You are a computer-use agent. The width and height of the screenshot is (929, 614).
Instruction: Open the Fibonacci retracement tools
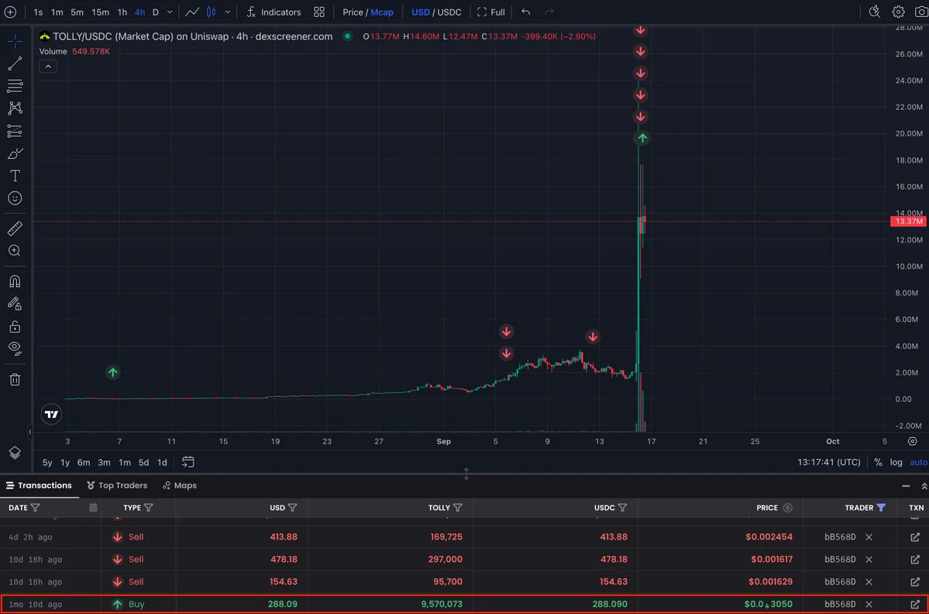click(x=15, y=86)
